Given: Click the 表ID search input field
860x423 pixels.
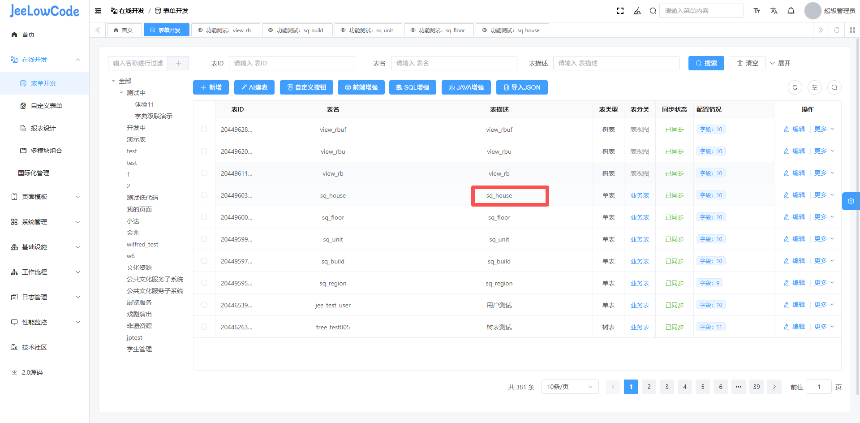Looking at the screenshot, I should (292, 63).
